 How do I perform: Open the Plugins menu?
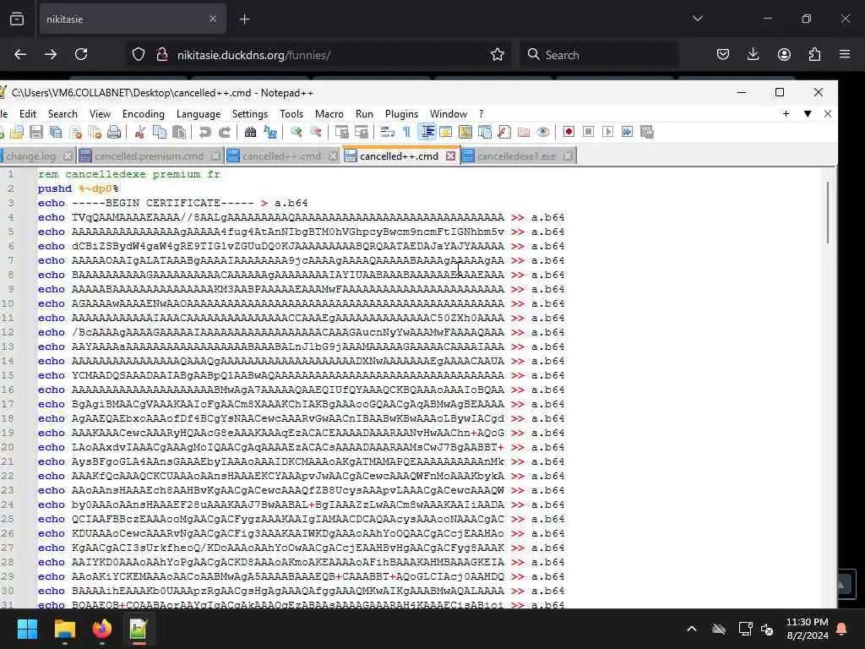(x=401, y=114)
